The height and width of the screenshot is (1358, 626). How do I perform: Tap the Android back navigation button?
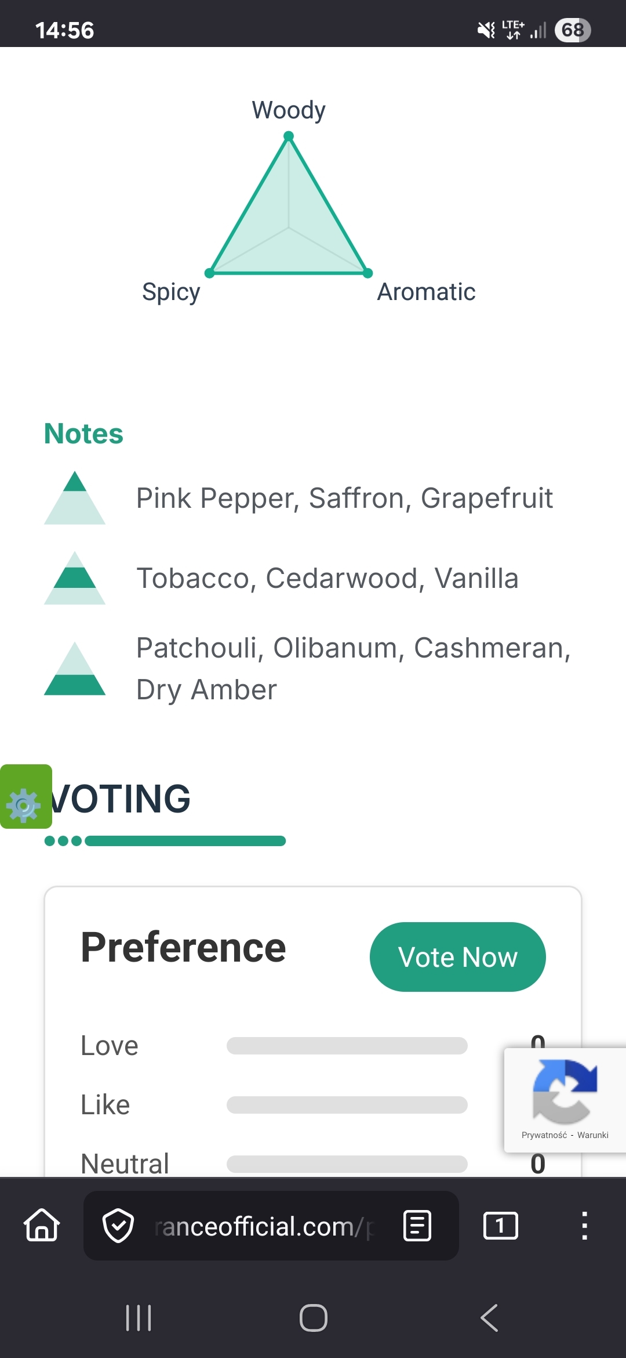(x=489, y=1318)
